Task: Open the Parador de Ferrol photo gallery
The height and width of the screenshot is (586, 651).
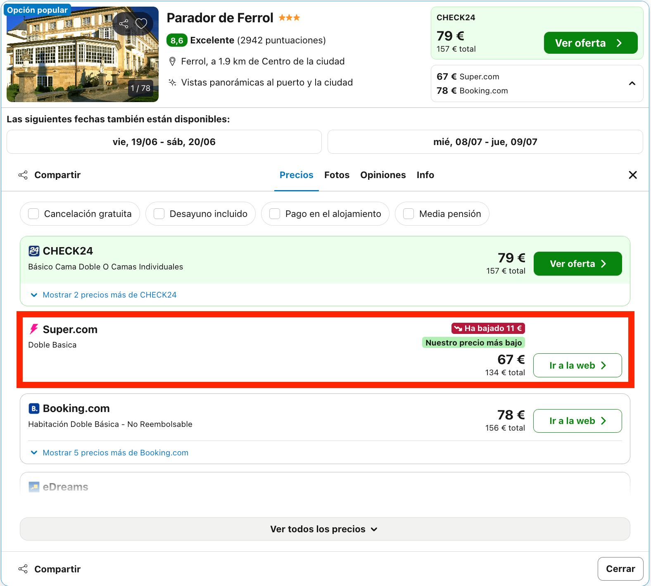Action: pos(83,54)
